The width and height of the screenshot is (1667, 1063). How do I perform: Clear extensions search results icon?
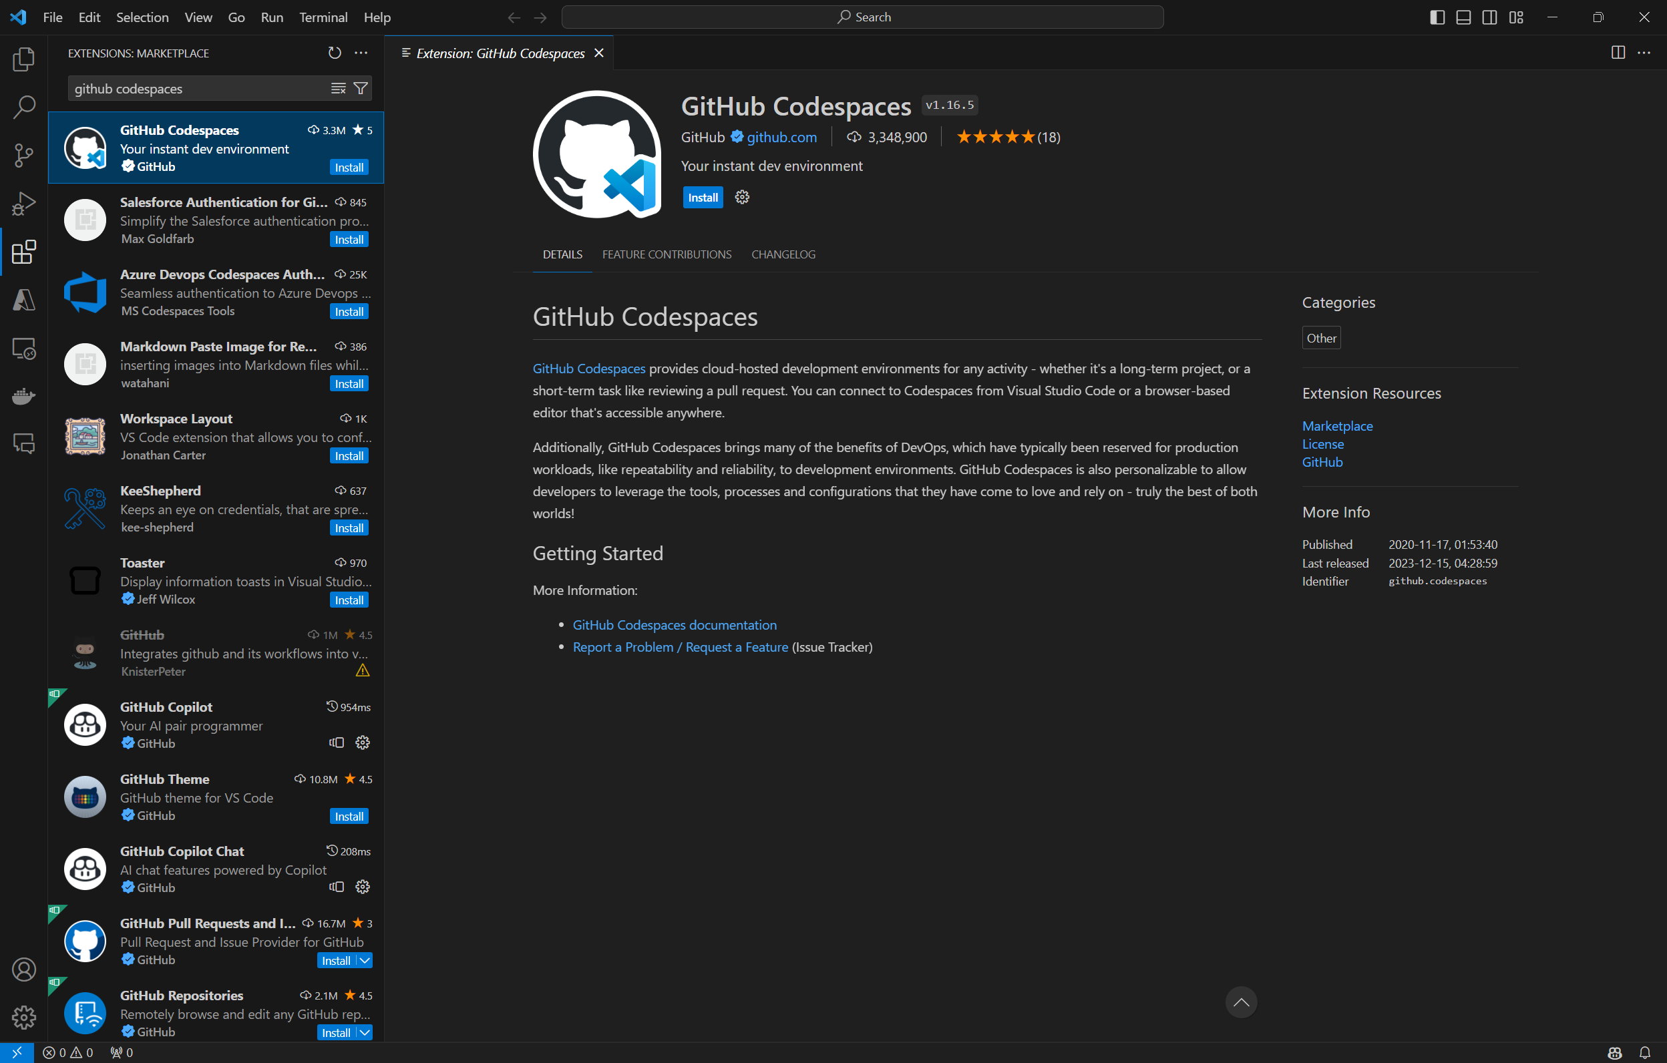coord(338,89)
